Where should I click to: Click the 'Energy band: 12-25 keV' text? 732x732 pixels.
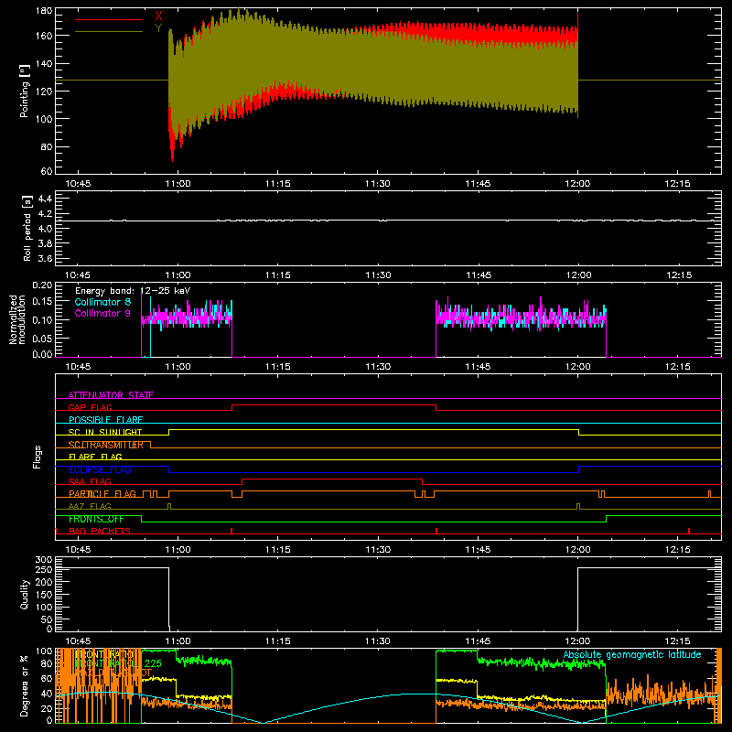pyautogui.click(x=133, y=291)
